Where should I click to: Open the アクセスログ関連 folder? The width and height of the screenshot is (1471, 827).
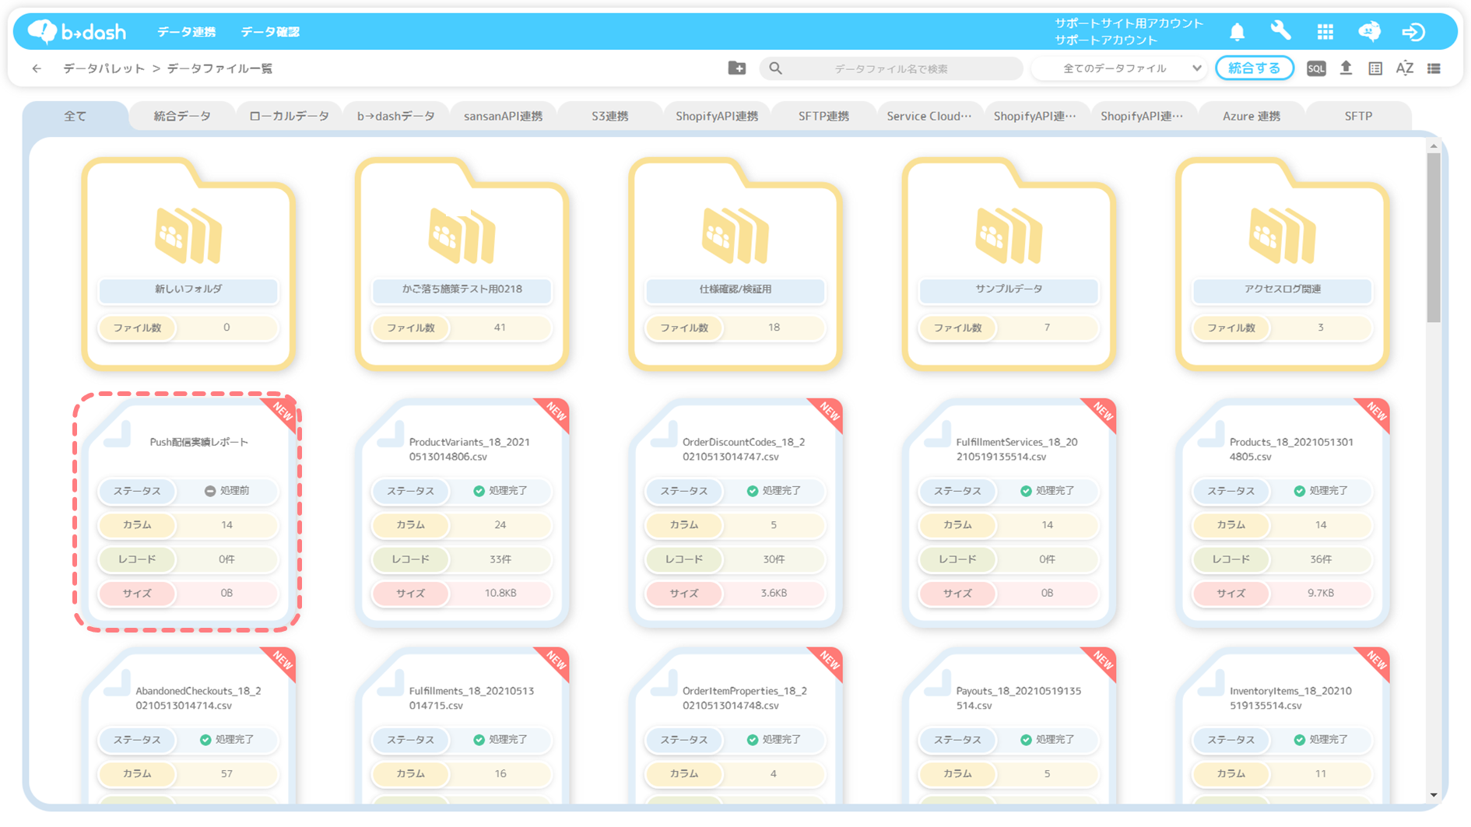click(1282, 263)
